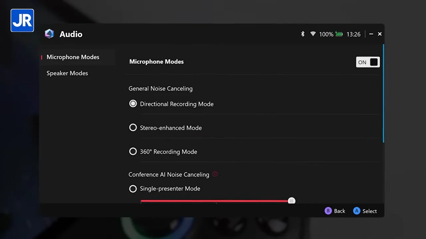Click the JR channel logo

[22, 21]
